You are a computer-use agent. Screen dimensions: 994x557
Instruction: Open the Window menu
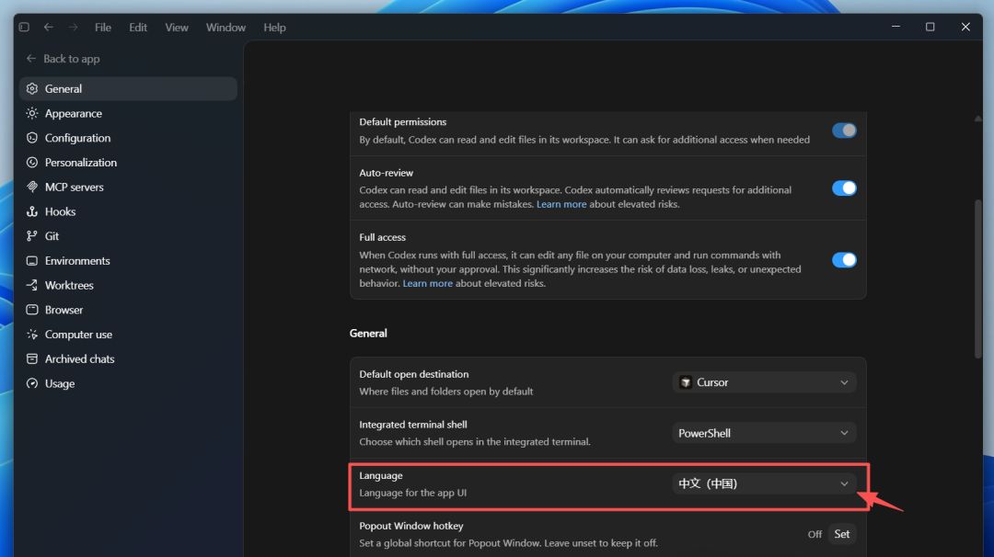[225, 28]
